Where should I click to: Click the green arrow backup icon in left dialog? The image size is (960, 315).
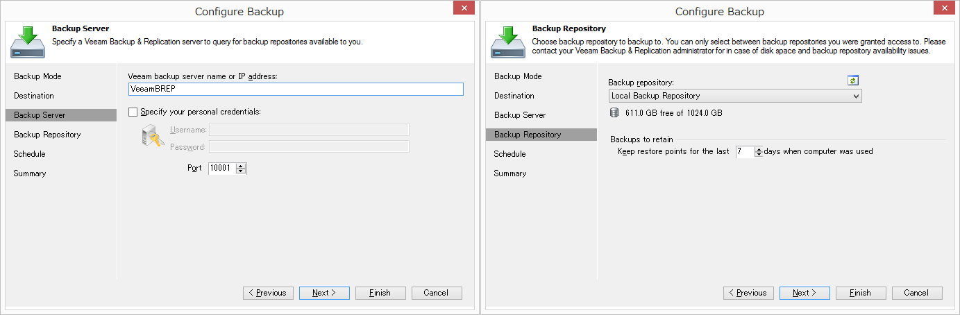pyautogui.click(x=28, y=42)
